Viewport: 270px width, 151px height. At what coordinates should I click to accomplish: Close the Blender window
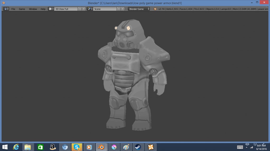pyautogui.click(x=264, y=2)
